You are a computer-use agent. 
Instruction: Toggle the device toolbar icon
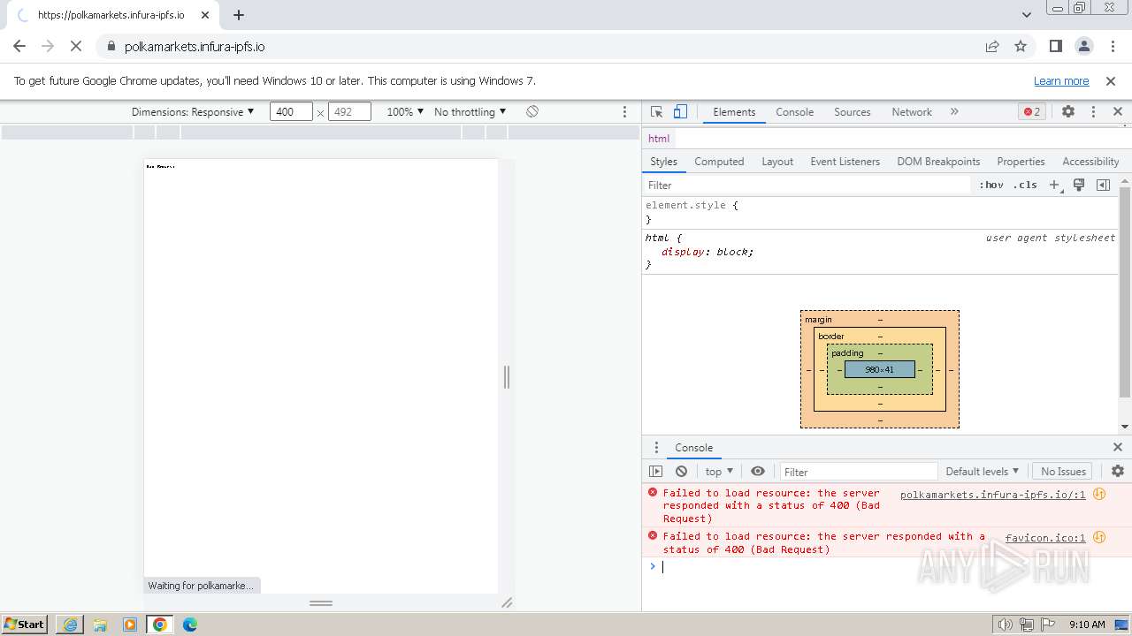click(680, 112)
